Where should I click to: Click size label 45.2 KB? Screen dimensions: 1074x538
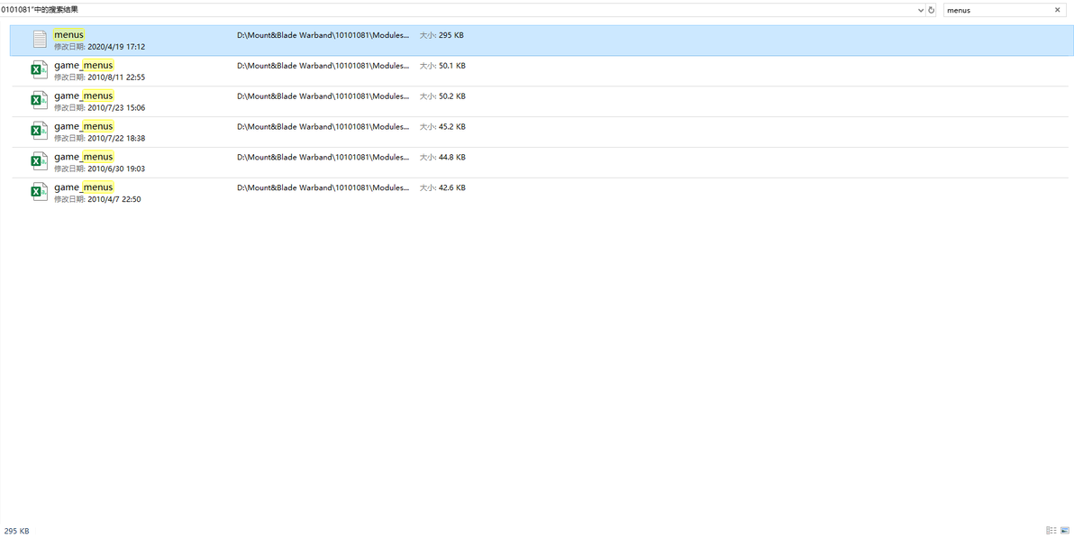442,127
